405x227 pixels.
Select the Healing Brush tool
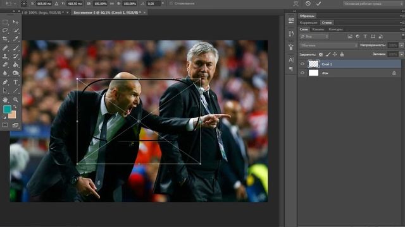point(5,48)
